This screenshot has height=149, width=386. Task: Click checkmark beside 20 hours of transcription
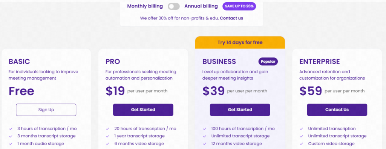click(107, 129)
